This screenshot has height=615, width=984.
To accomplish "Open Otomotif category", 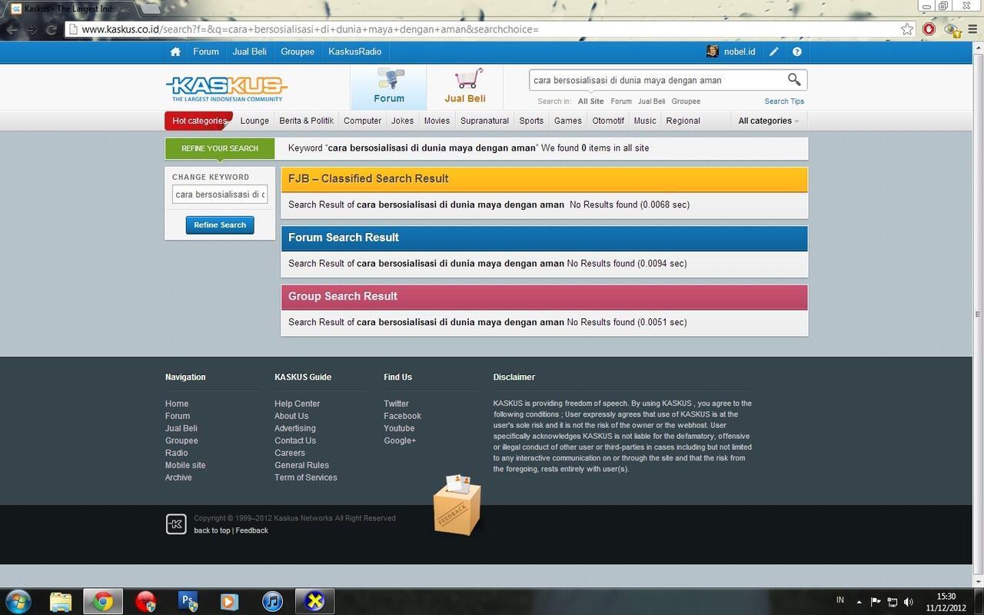I will click(608, 121).
